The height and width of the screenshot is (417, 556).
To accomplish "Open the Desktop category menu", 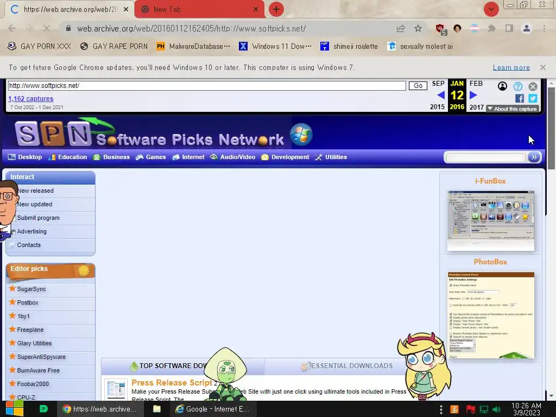I will (25, 157).
